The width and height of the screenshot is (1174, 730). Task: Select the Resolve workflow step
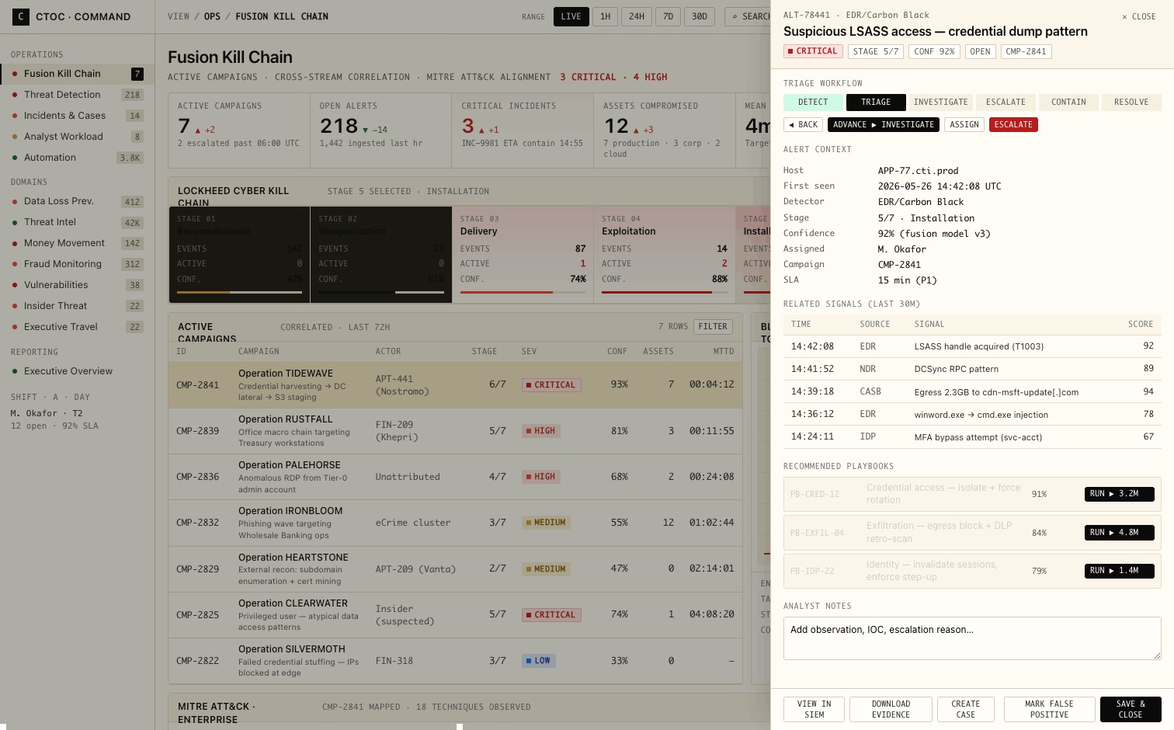click(1131, 102)
